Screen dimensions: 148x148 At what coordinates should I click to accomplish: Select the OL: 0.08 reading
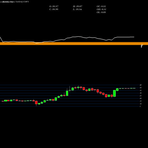101,12
